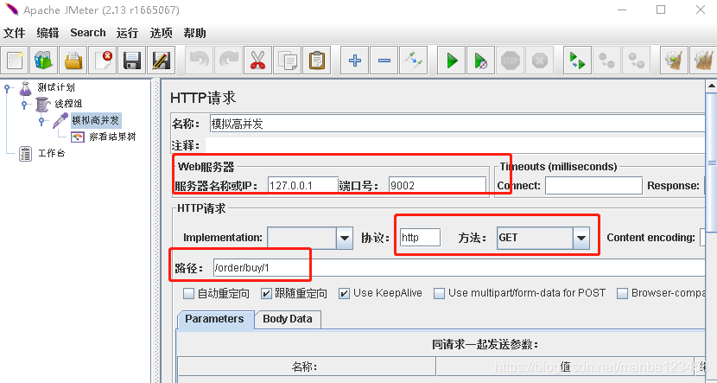This screenshot has height=383, width=717.
Task: Click the vertical scrollbar up arrow
Action: [x=711, y=86]
